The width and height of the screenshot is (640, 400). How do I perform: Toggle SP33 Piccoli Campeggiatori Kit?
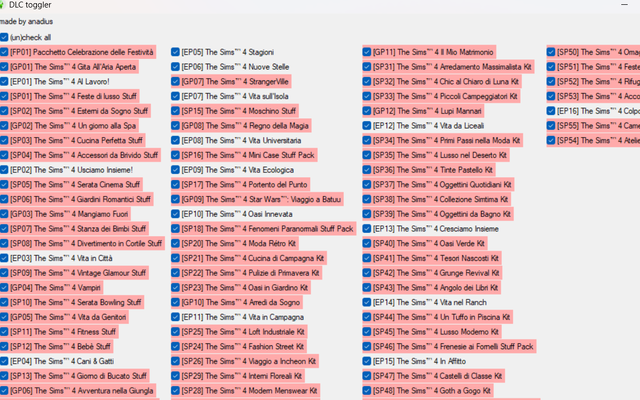366,96
